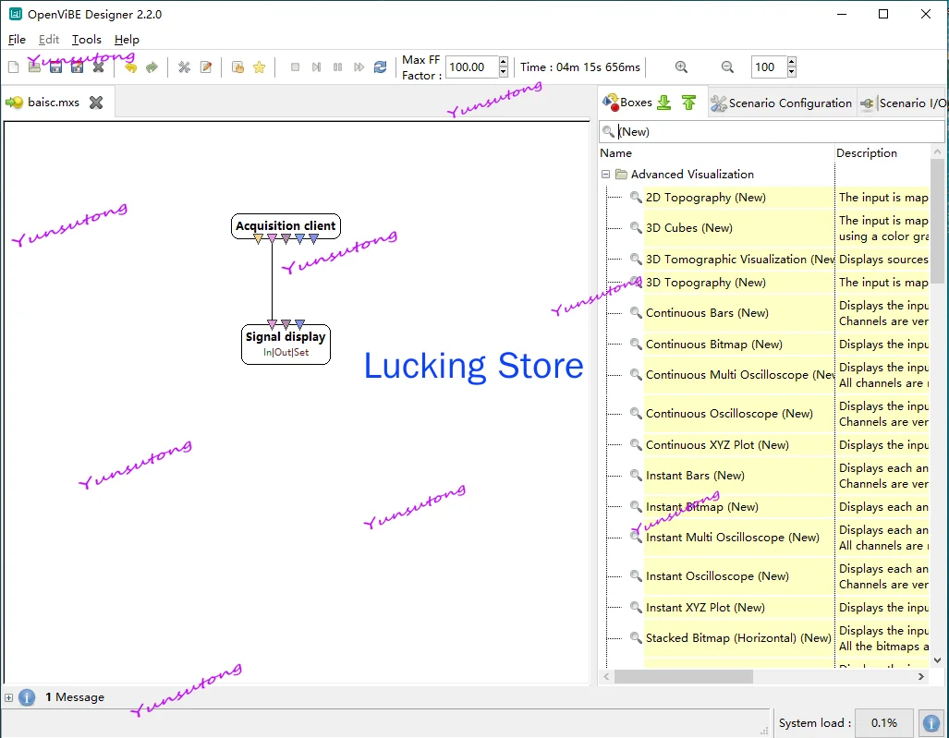Close the baisc.mxs scenario tab
949x738 pixels.
96,103
